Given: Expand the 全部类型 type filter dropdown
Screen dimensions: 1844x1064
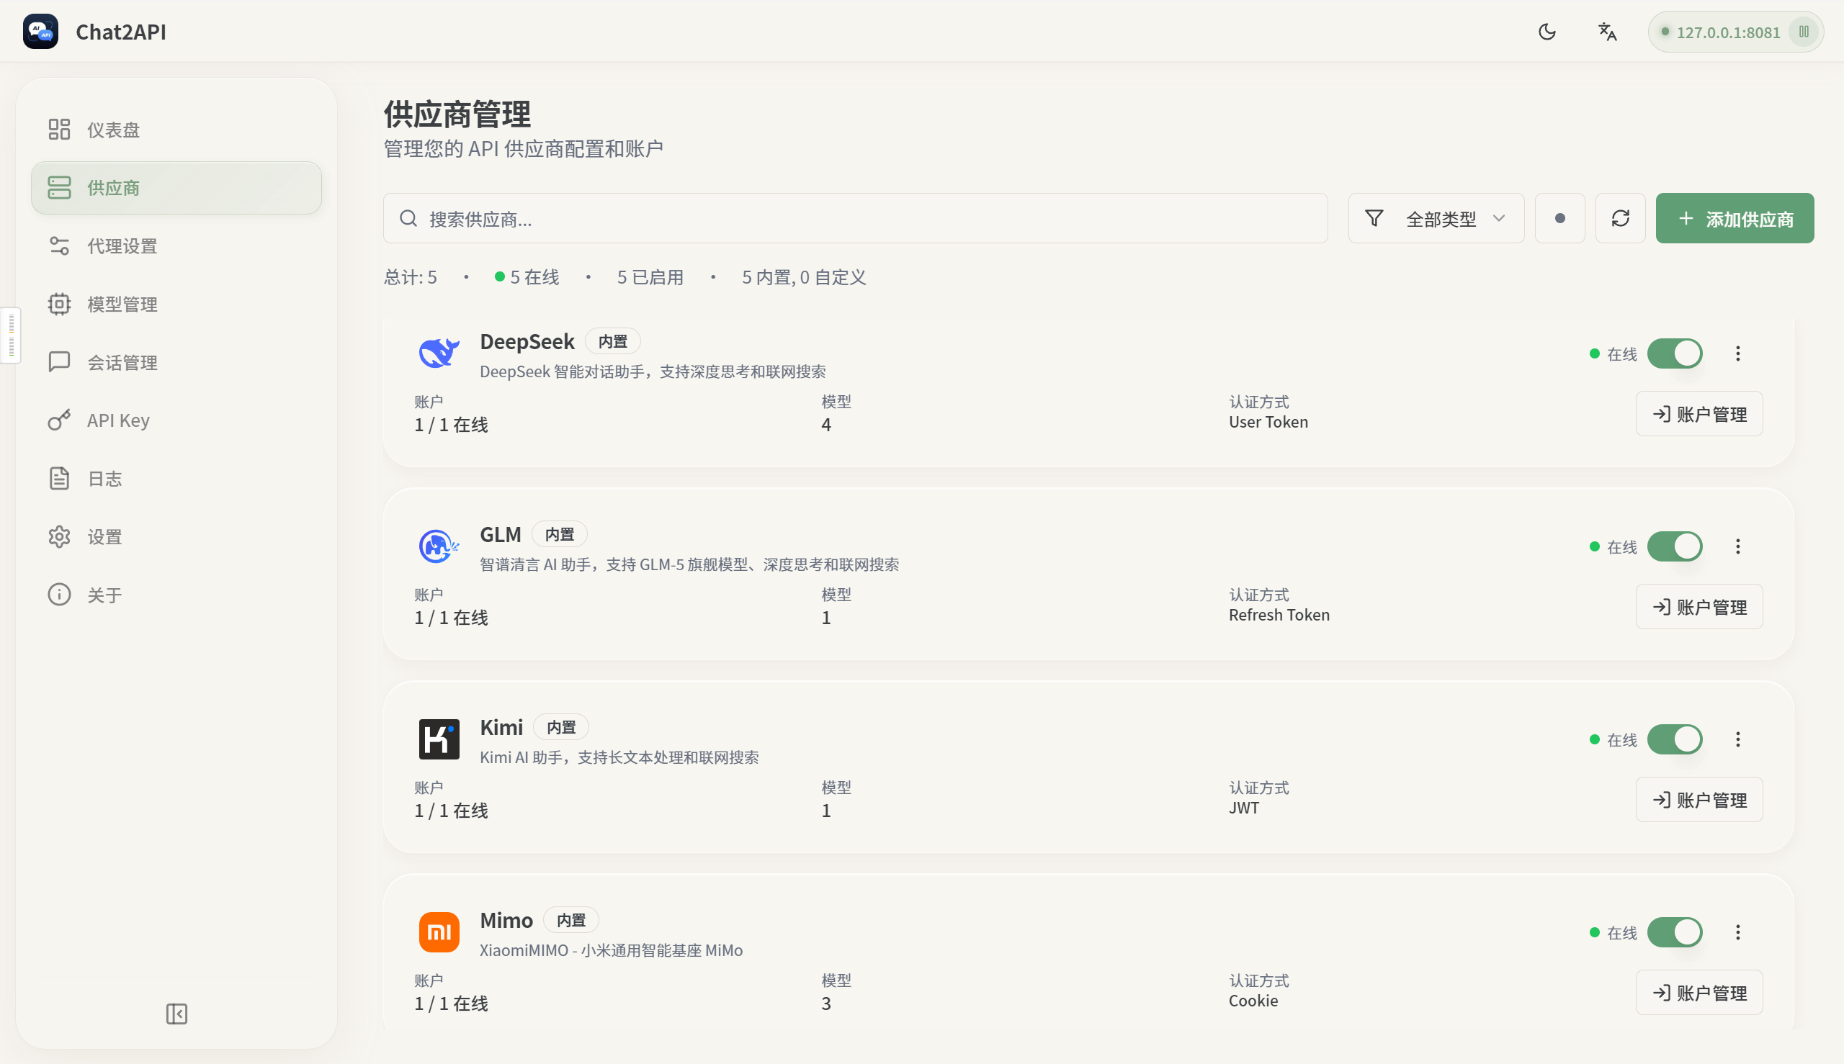Looking at the screenshot, I should point(1436,219).
